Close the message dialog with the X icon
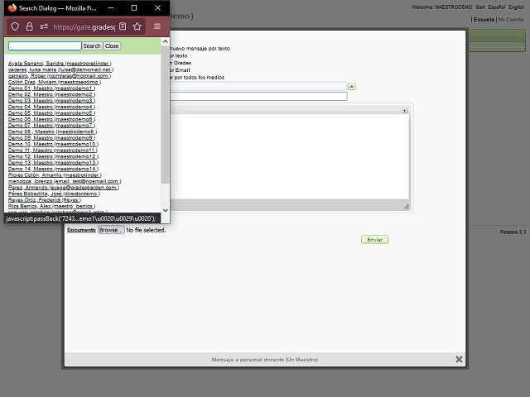 [x=459, y=359]
